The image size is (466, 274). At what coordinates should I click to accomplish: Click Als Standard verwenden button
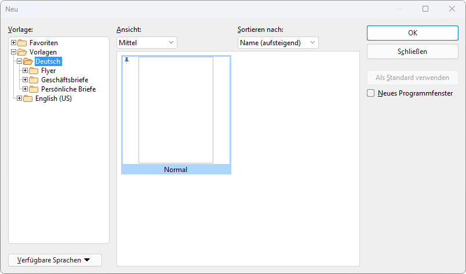[x=413, y=78]
